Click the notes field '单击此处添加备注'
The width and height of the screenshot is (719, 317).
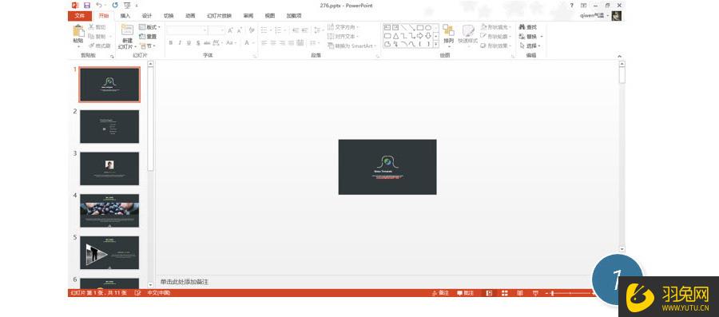[x=185, y=282]
